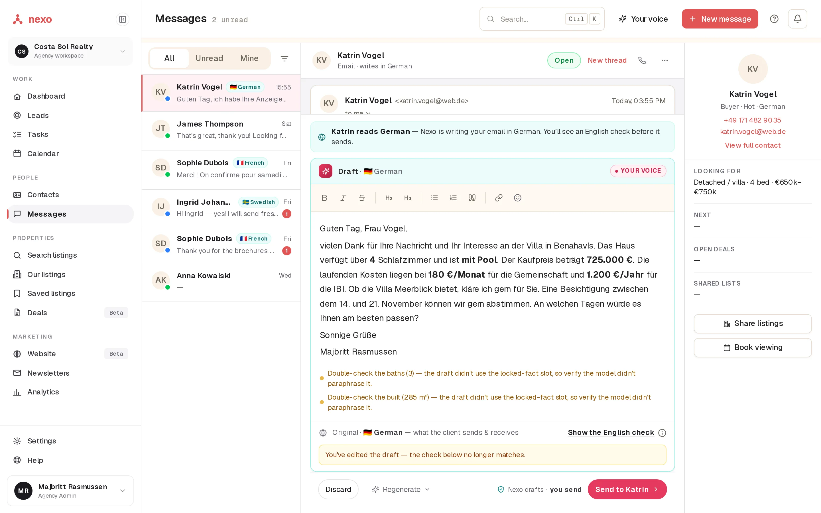821x513 pixels.
Task: Show the English check link
Action: [611, 433]
